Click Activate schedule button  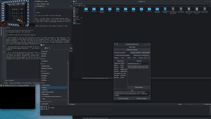tap(136, 53)
